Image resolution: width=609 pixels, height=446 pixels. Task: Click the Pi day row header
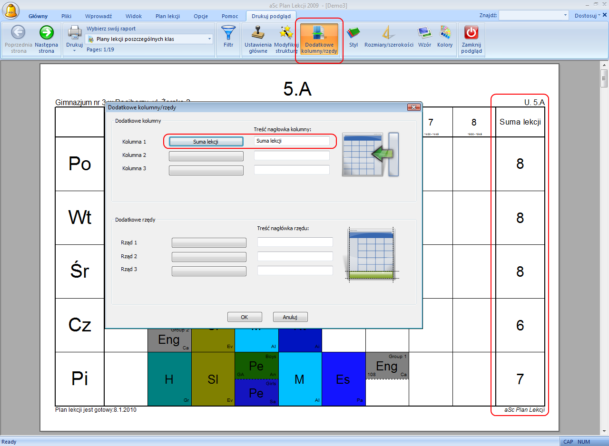pyautogui.click(x=80, y=379)
